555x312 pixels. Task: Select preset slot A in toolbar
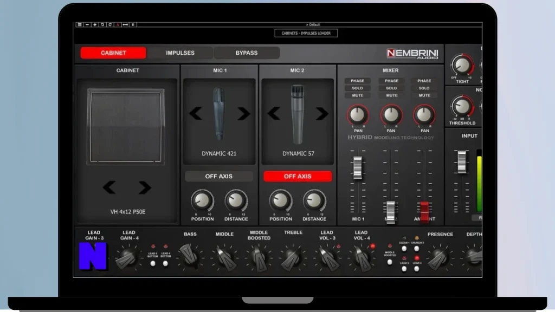[118, 25]
